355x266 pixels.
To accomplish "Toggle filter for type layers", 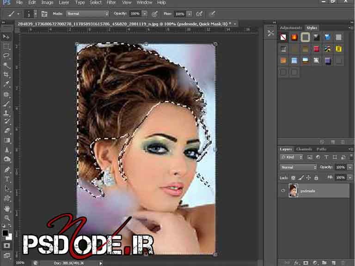I will click(x=326, y=157).
